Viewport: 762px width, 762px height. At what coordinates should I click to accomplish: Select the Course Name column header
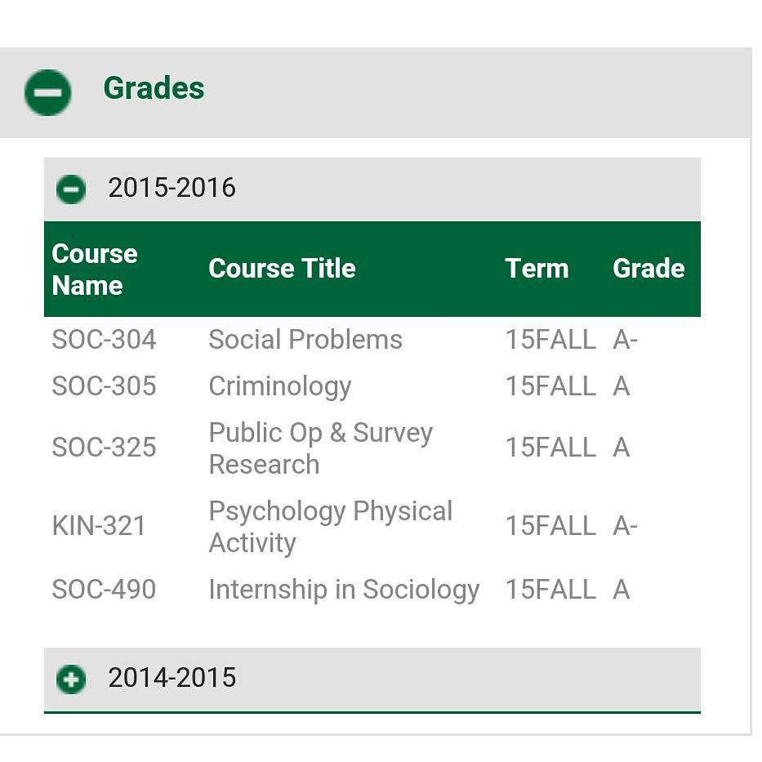[x=95, y=270]
